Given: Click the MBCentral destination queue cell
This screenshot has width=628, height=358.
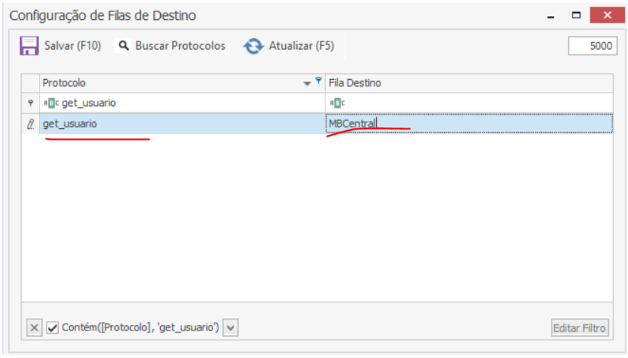Looking at the screenshot, I should [x=469, y=124].
